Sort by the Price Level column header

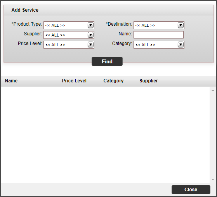[x=74, y=81]
